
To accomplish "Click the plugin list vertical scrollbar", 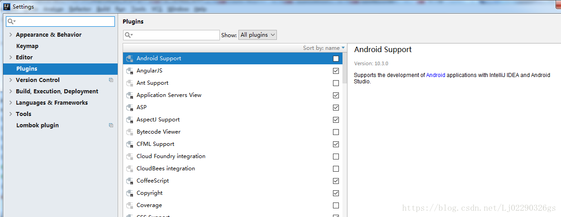I will [345, 68].
